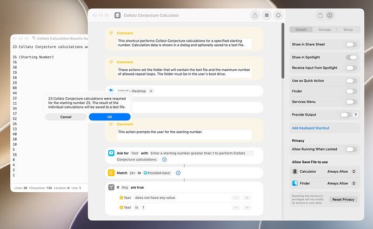
Task: Open the 'Any' condition selector in If action
Action: point(125,187)
